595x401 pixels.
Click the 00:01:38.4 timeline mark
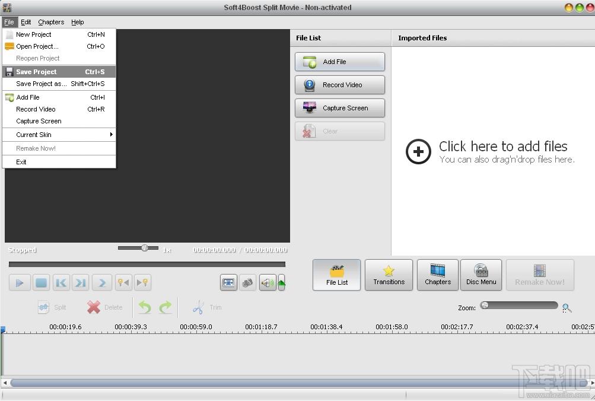click(326, 327)
